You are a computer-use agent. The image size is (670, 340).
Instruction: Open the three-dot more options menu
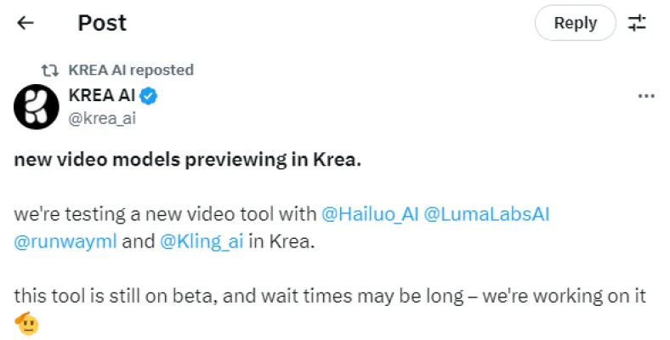coord(645,97)
